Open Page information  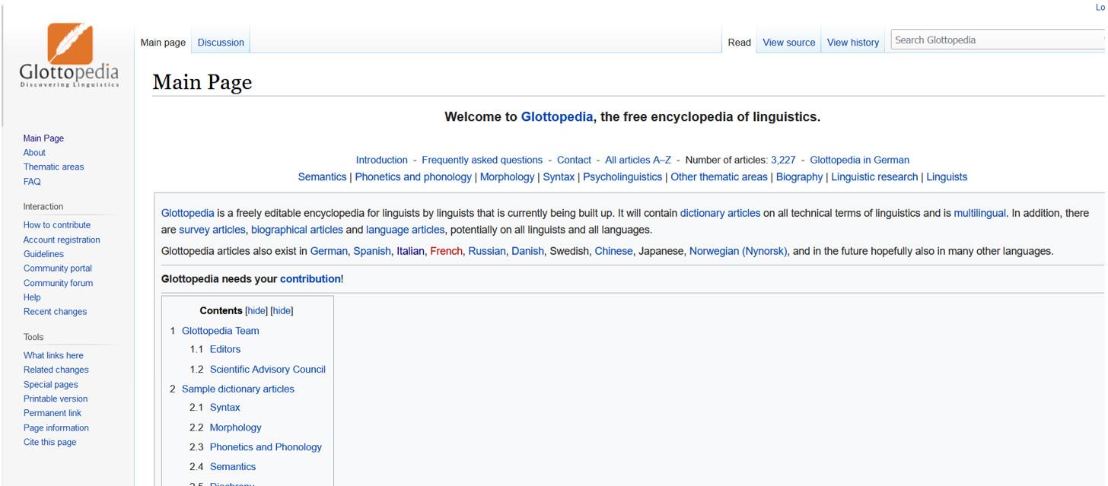[56, 428]
